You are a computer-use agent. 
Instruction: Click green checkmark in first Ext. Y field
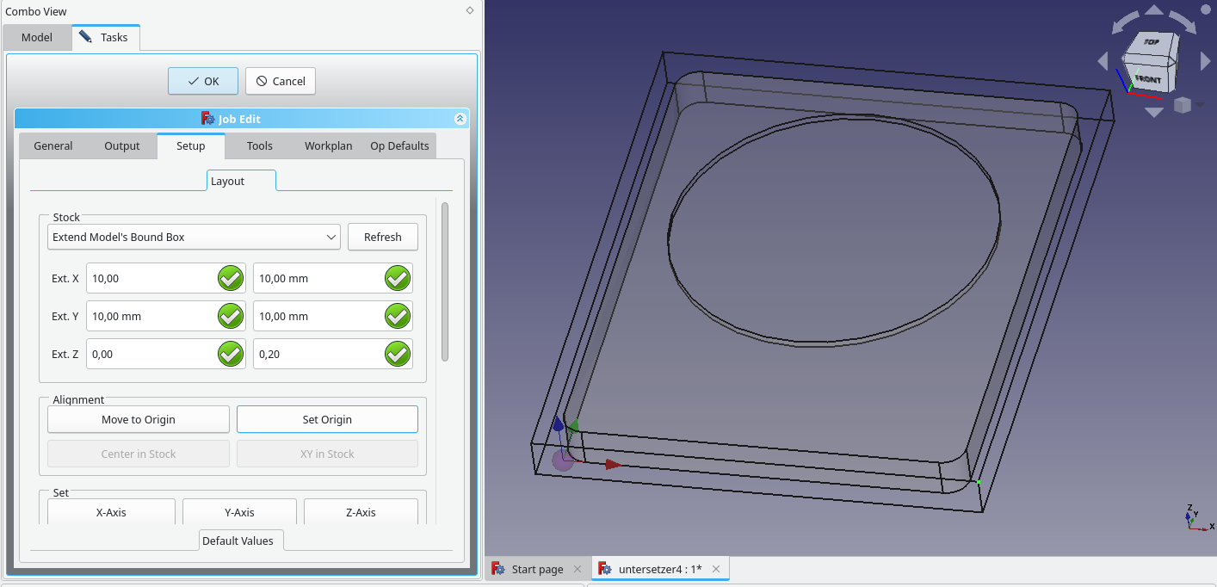[230, 317]
